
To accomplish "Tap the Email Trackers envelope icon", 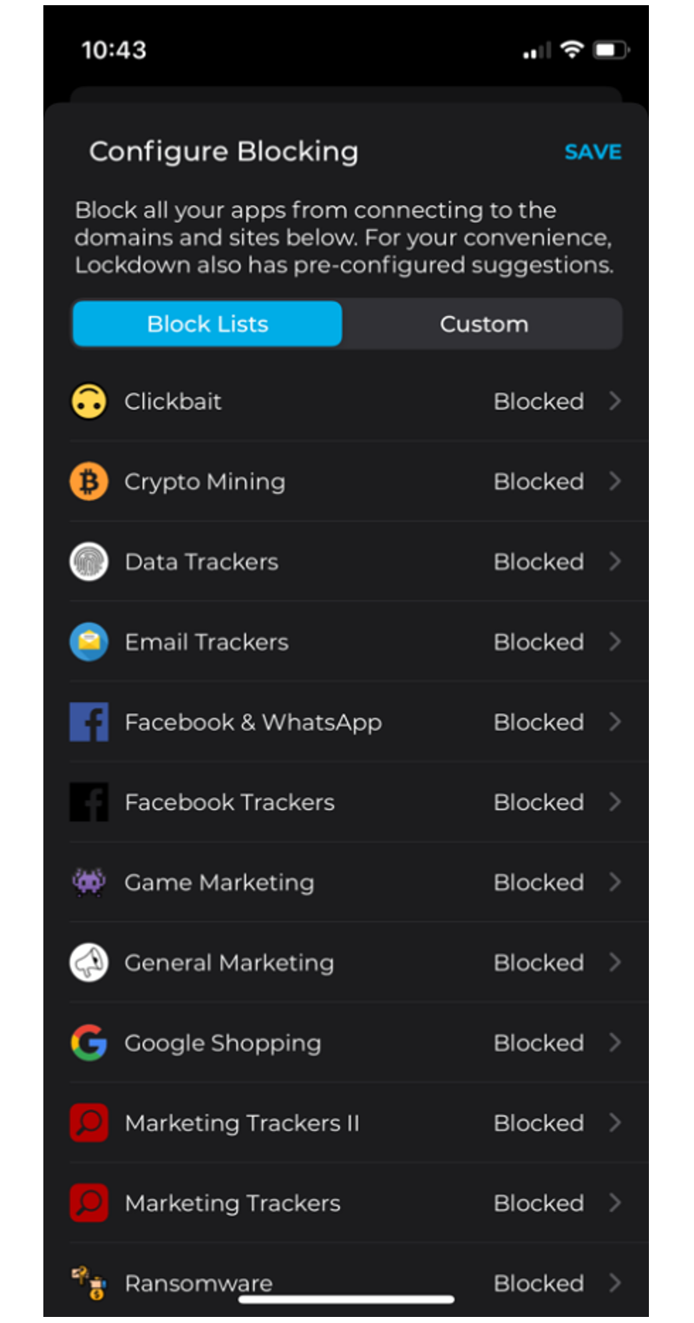I will 88,642.
